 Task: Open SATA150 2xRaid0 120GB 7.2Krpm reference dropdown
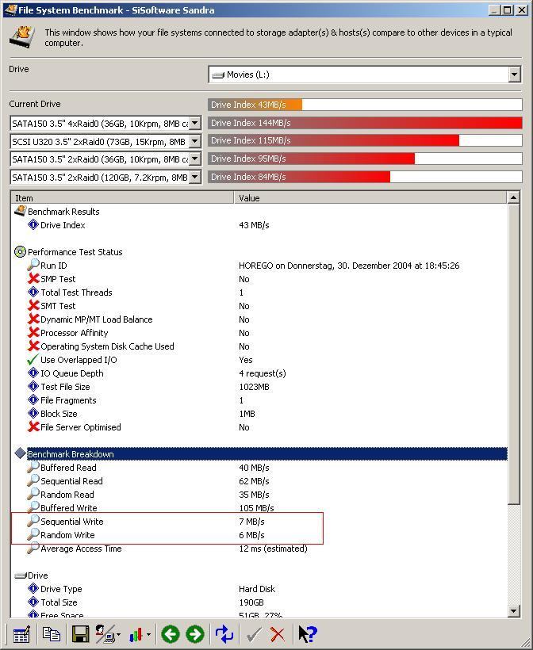pos(105,178)
